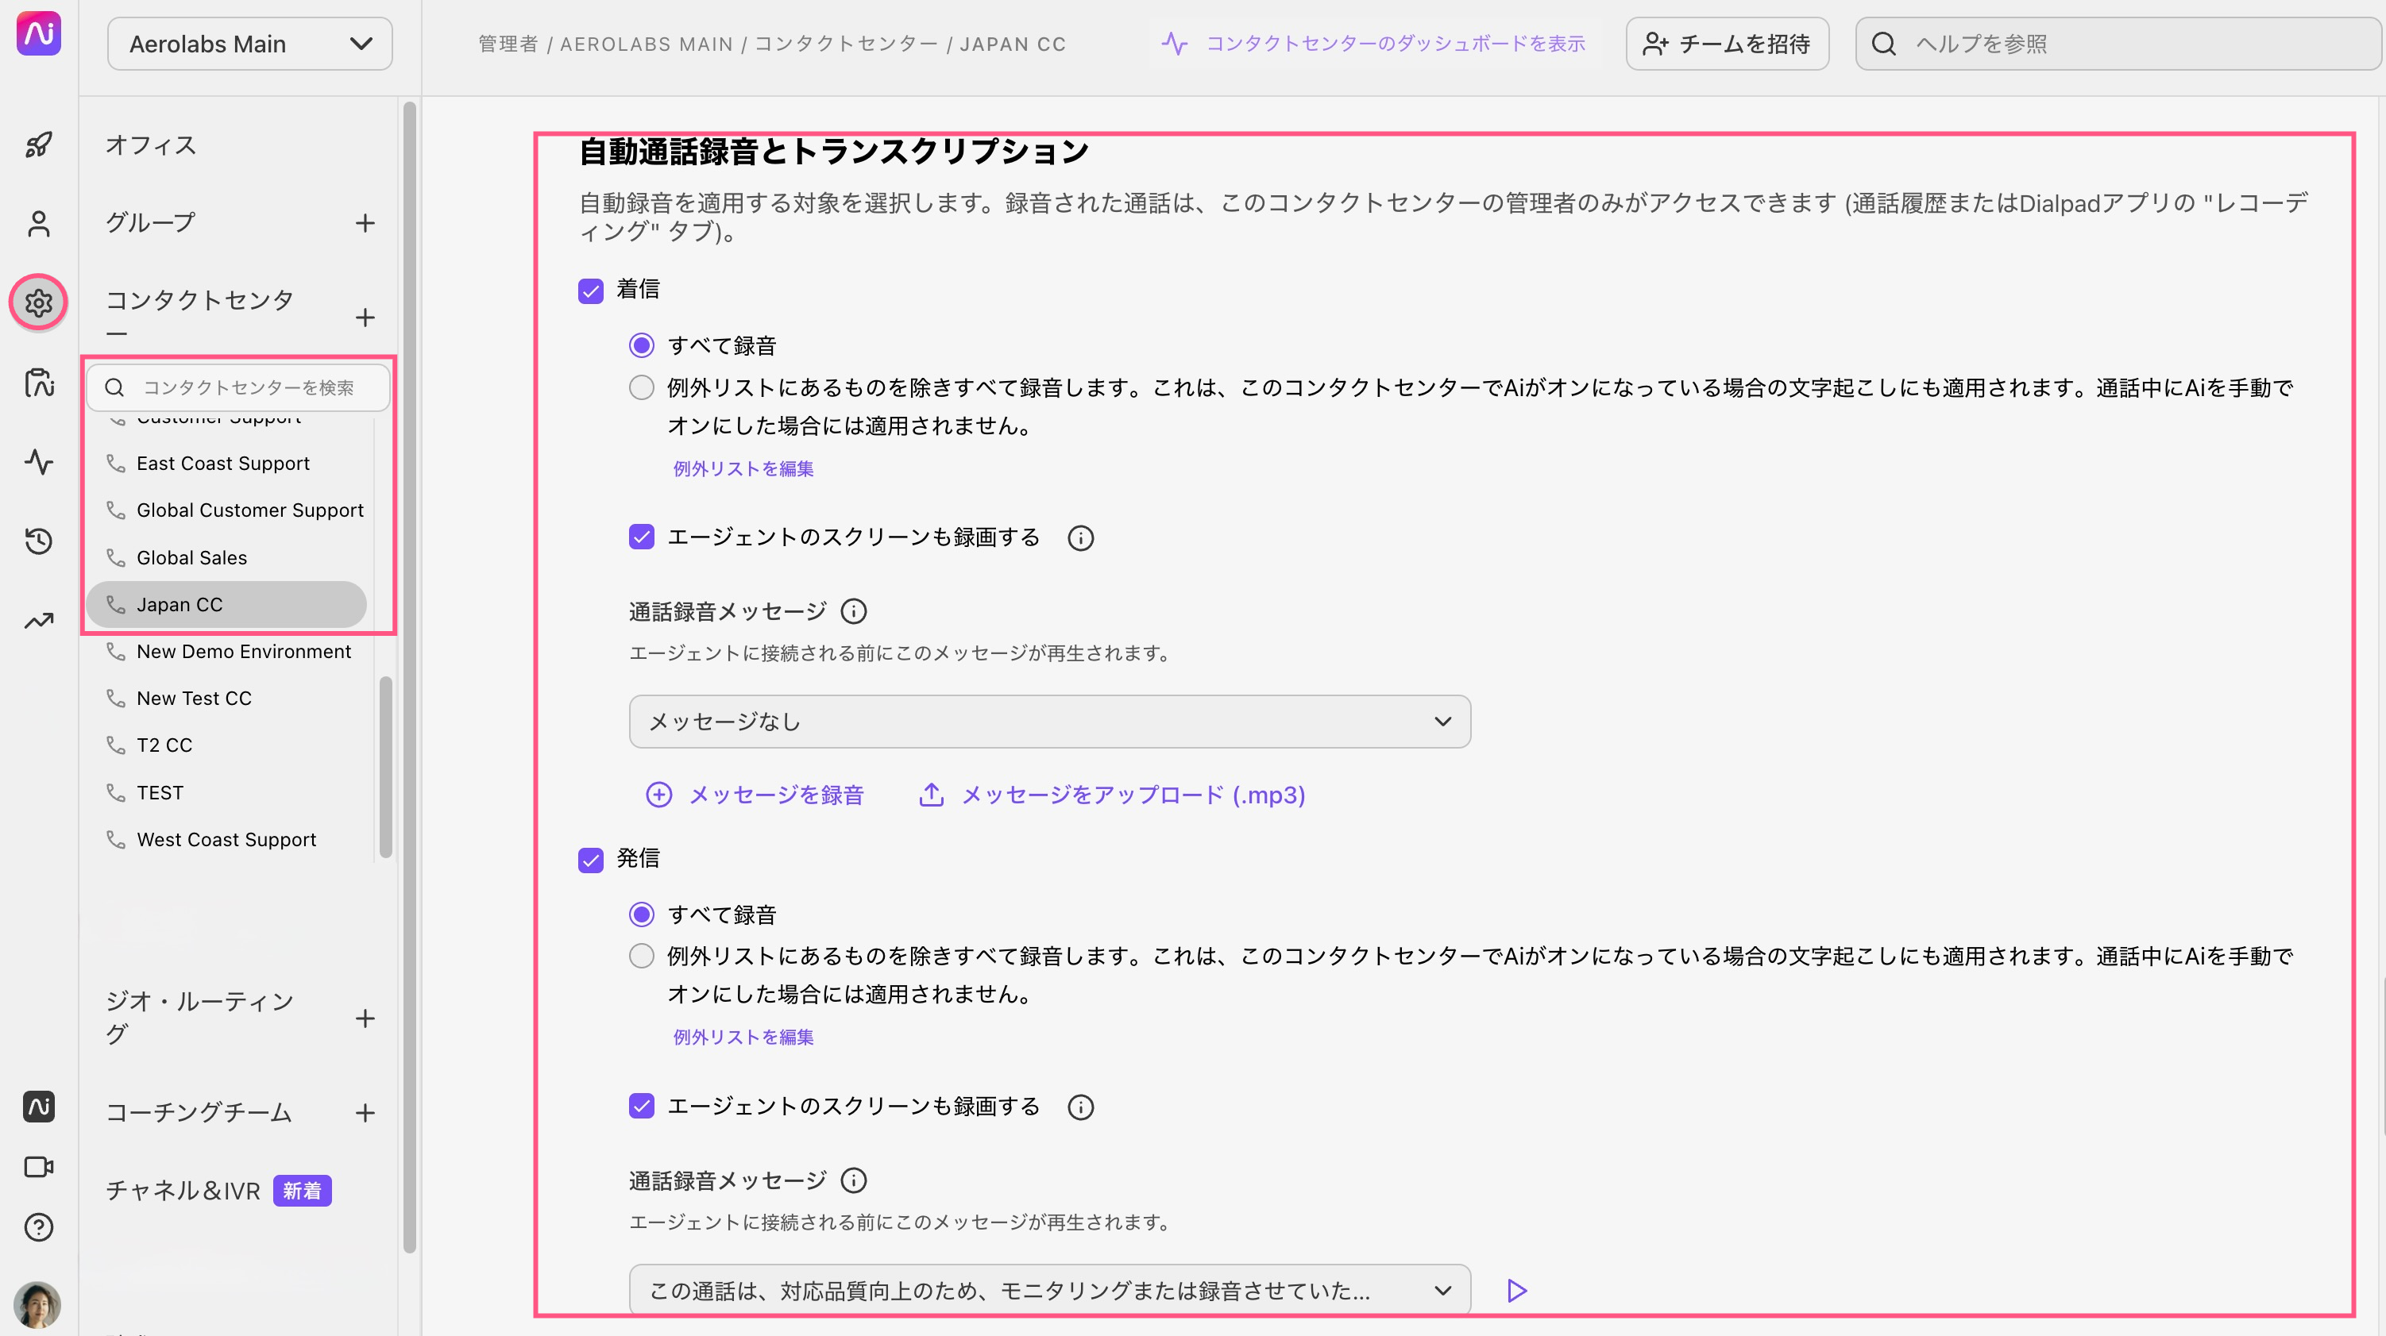Click phone icon next to West Coast Support
Viewport: 2386px width, 1336px height.
116,840
